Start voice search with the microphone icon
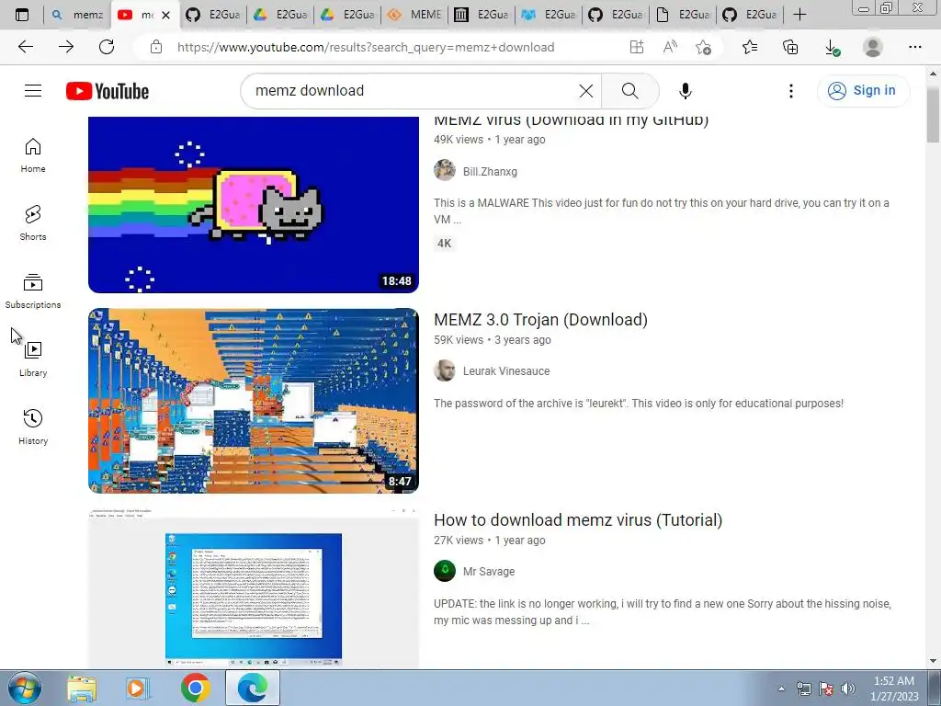 [x=685, y=91]
